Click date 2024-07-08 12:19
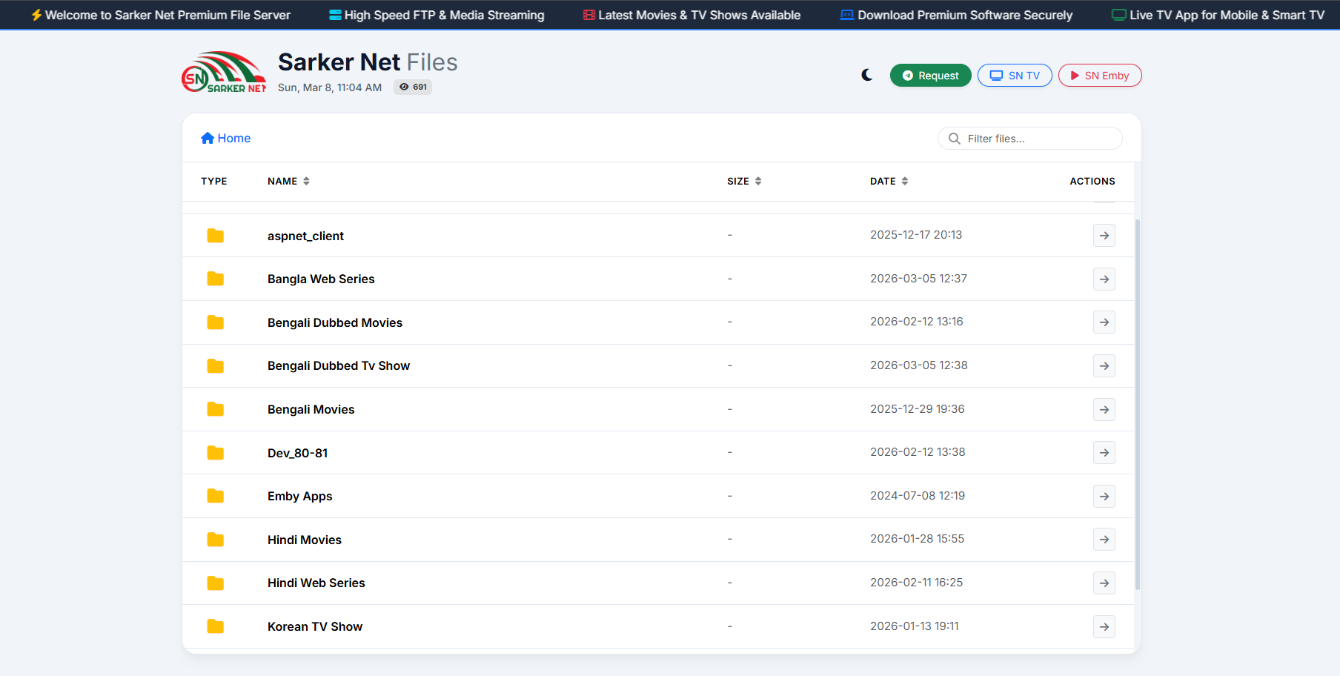Viewport: 1340px width, 676px height. (918, 496)
